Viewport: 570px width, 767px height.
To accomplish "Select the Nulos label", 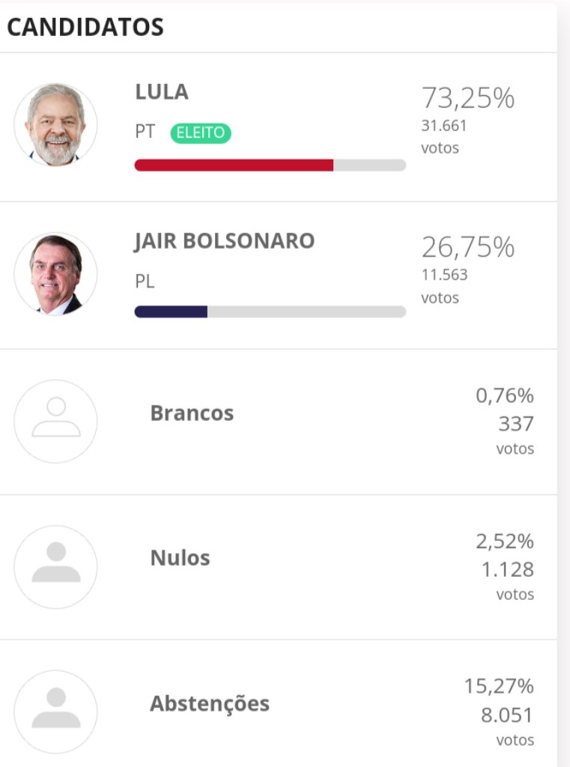I will point(180,558).
